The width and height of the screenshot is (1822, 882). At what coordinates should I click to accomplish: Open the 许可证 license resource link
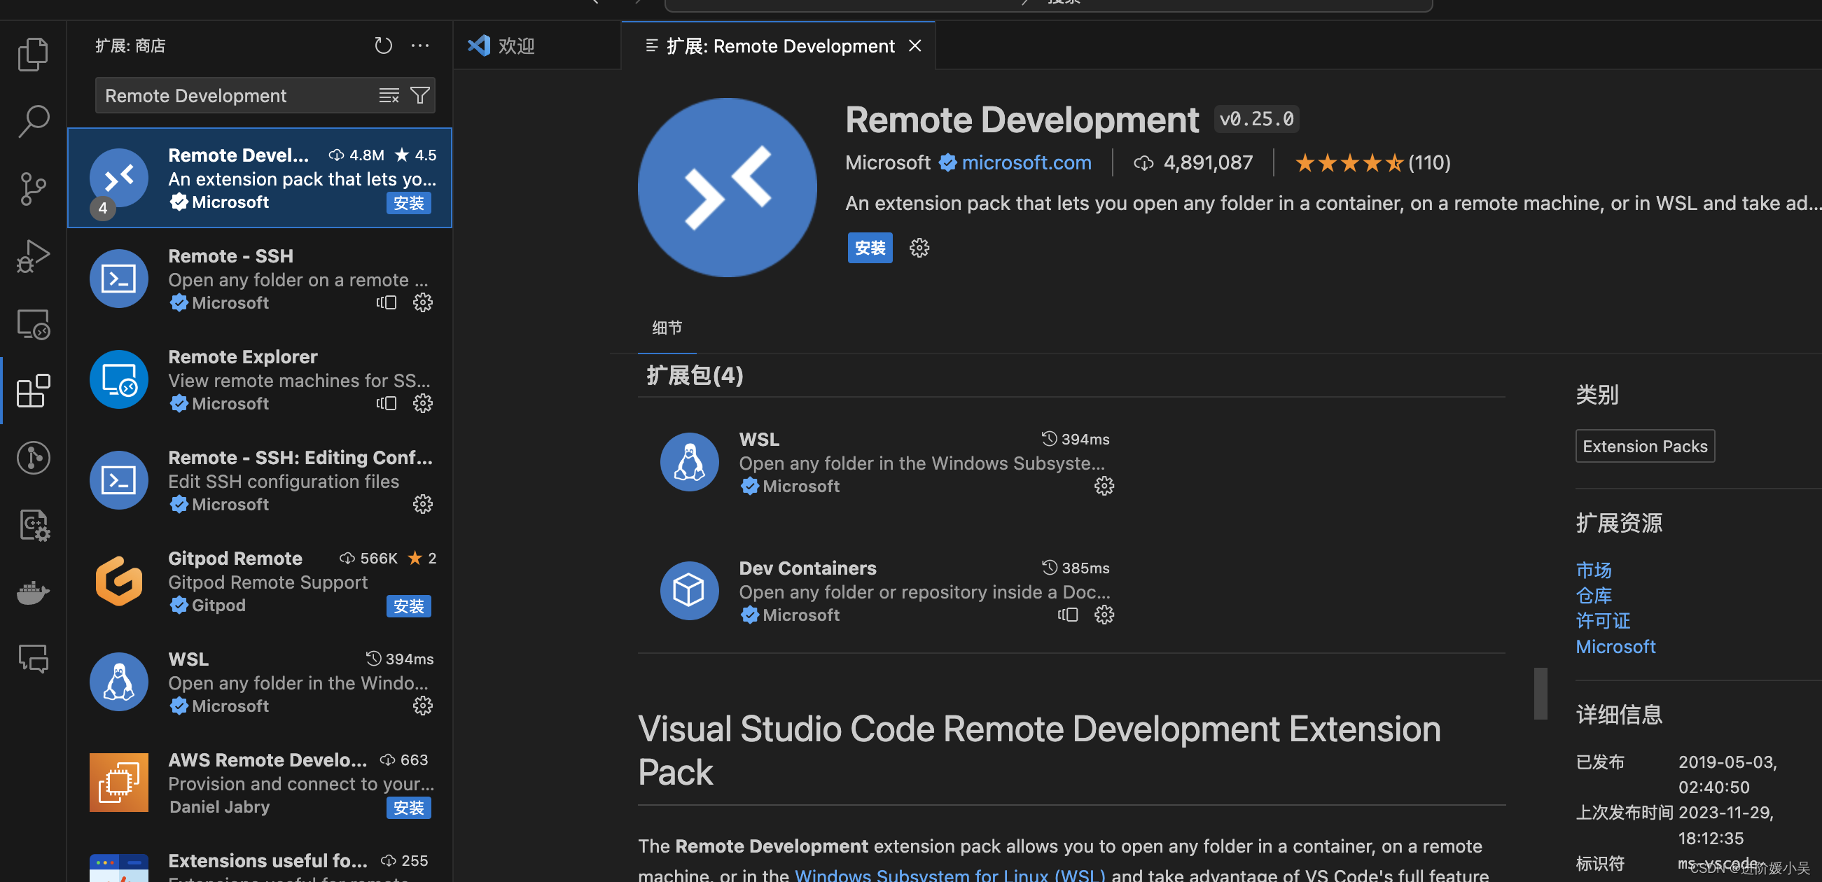pos(1603,621)
